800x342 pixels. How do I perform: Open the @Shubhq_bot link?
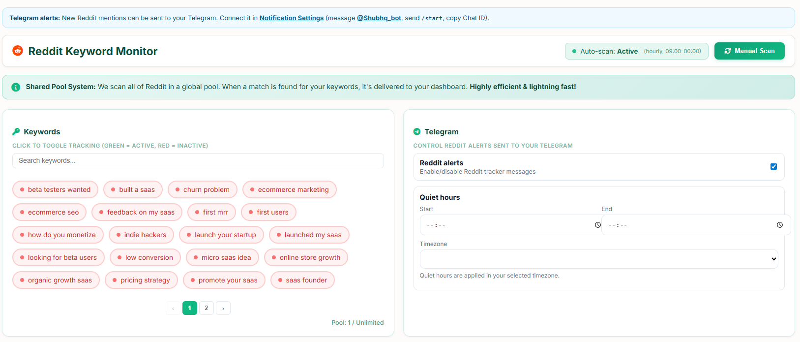tap(379, 18)
